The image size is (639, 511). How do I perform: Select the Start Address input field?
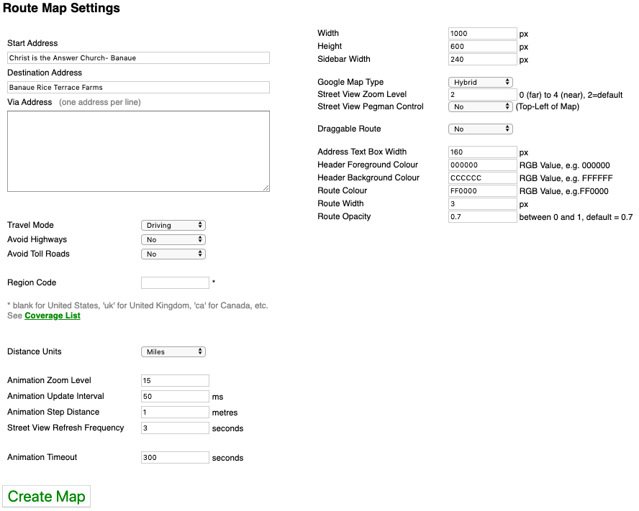pyautogui.click(x=137, y=57)
